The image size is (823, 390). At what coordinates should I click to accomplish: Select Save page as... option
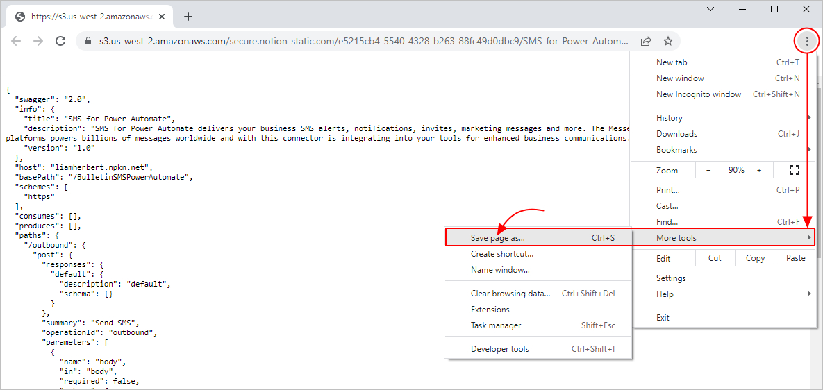[498, 238]
